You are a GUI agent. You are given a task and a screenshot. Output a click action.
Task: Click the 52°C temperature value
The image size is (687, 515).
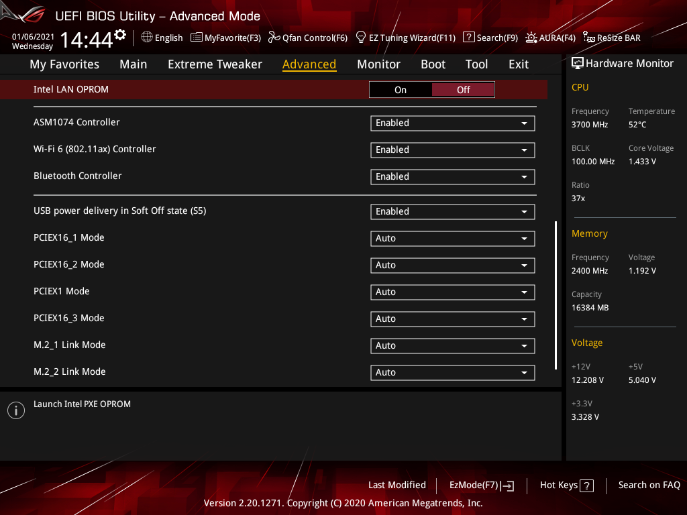637,124
